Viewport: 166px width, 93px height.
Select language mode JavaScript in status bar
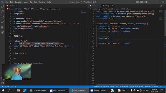pyautogui.click(x=124, y=87)
